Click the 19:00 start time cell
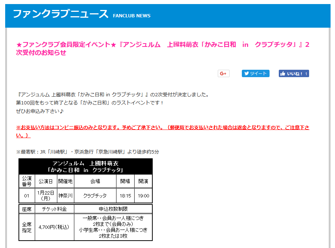The image size is (335, 248). pyautogui.click(x=143, y=196)
